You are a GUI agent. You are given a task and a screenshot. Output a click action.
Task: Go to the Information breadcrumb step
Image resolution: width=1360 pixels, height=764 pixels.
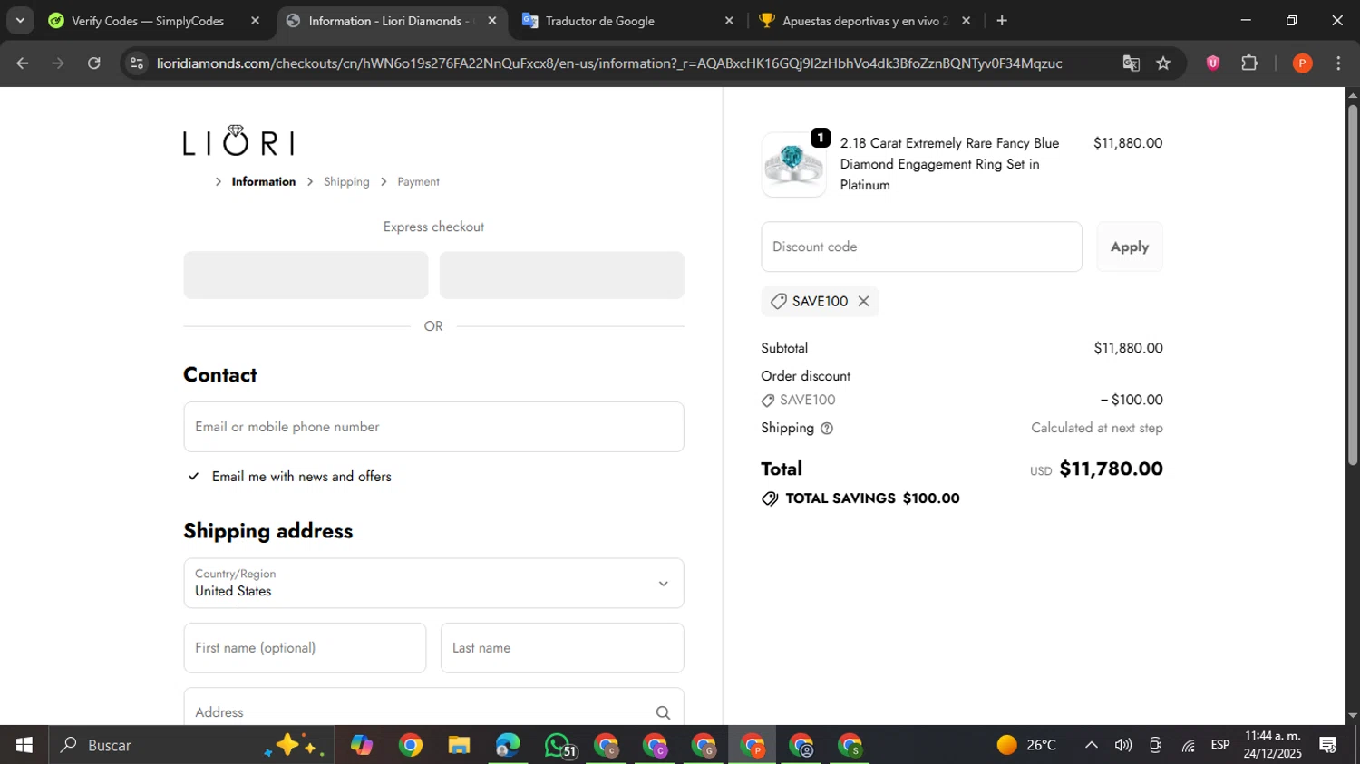(x=263, y=182)
